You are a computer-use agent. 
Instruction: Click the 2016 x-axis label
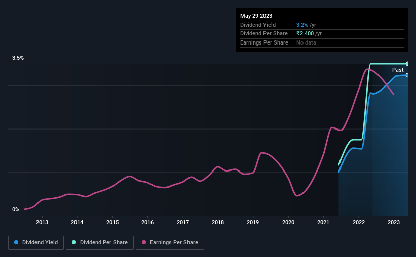pyautogui.click(x=147, y=222)
